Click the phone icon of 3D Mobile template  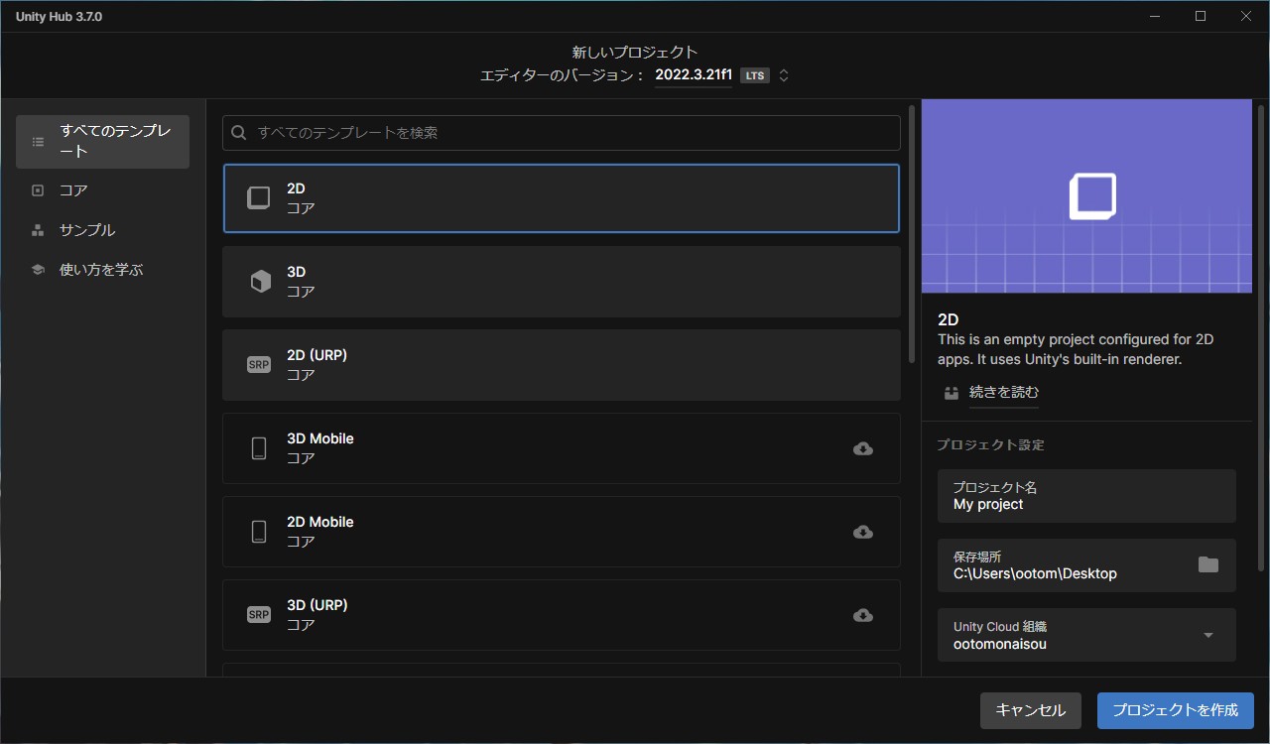(259, 448)
